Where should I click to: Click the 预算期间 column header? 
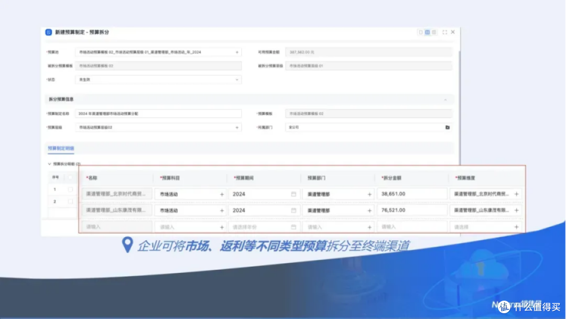click(x=244, y=178)
